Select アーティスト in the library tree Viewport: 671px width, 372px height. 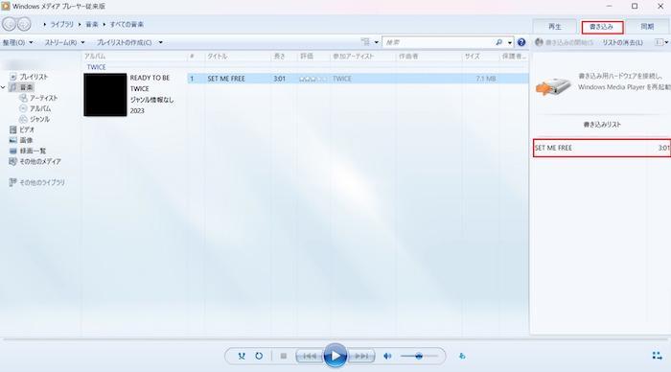click(x=43, y=98)
